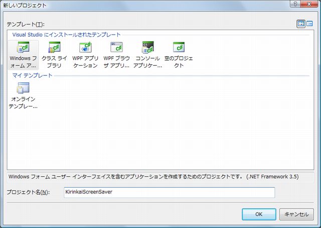The image size is (321, 228).
Task: Choose the クラス ライブラリ template icon
Action: click(x=54, y=47)
